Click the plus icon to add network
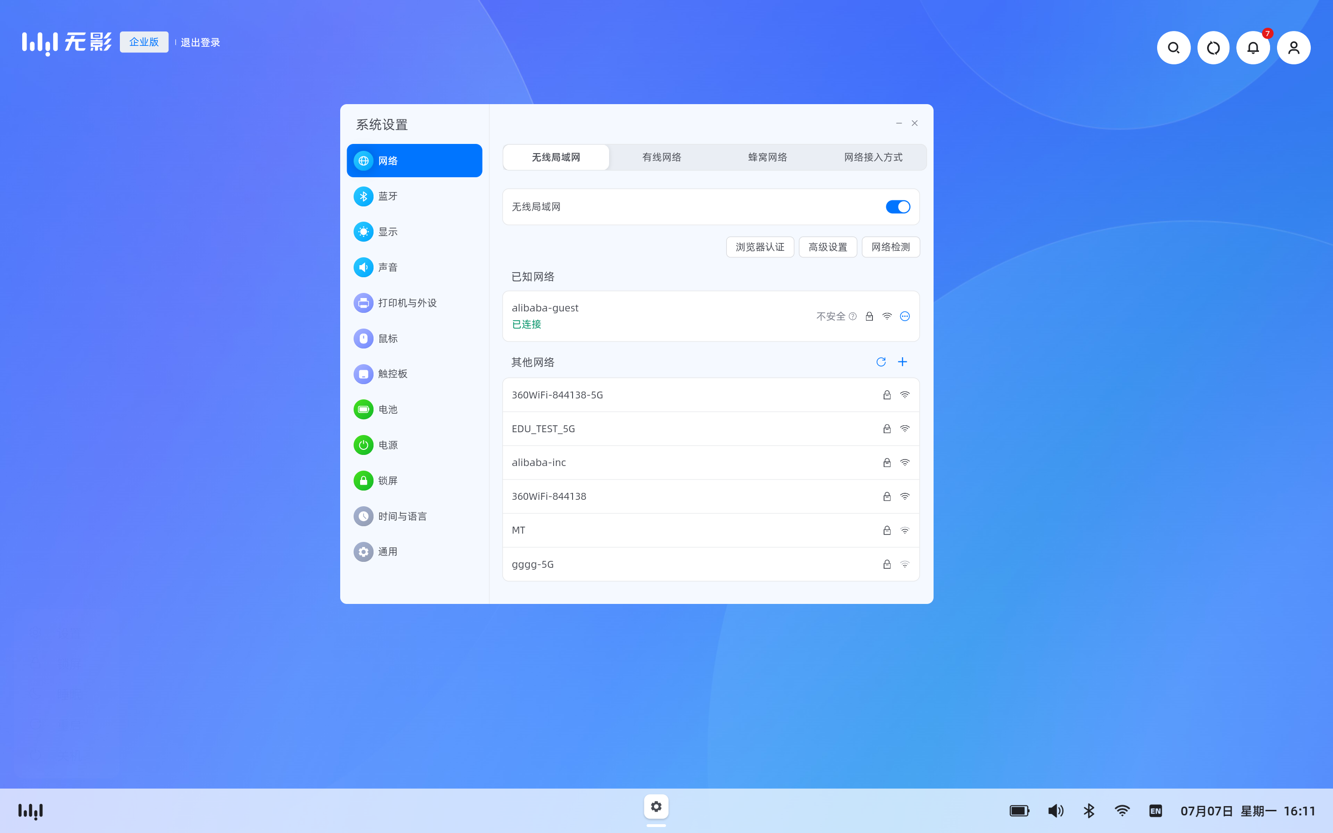This screenshot has width=1333, height=833. tap(902, 362)
